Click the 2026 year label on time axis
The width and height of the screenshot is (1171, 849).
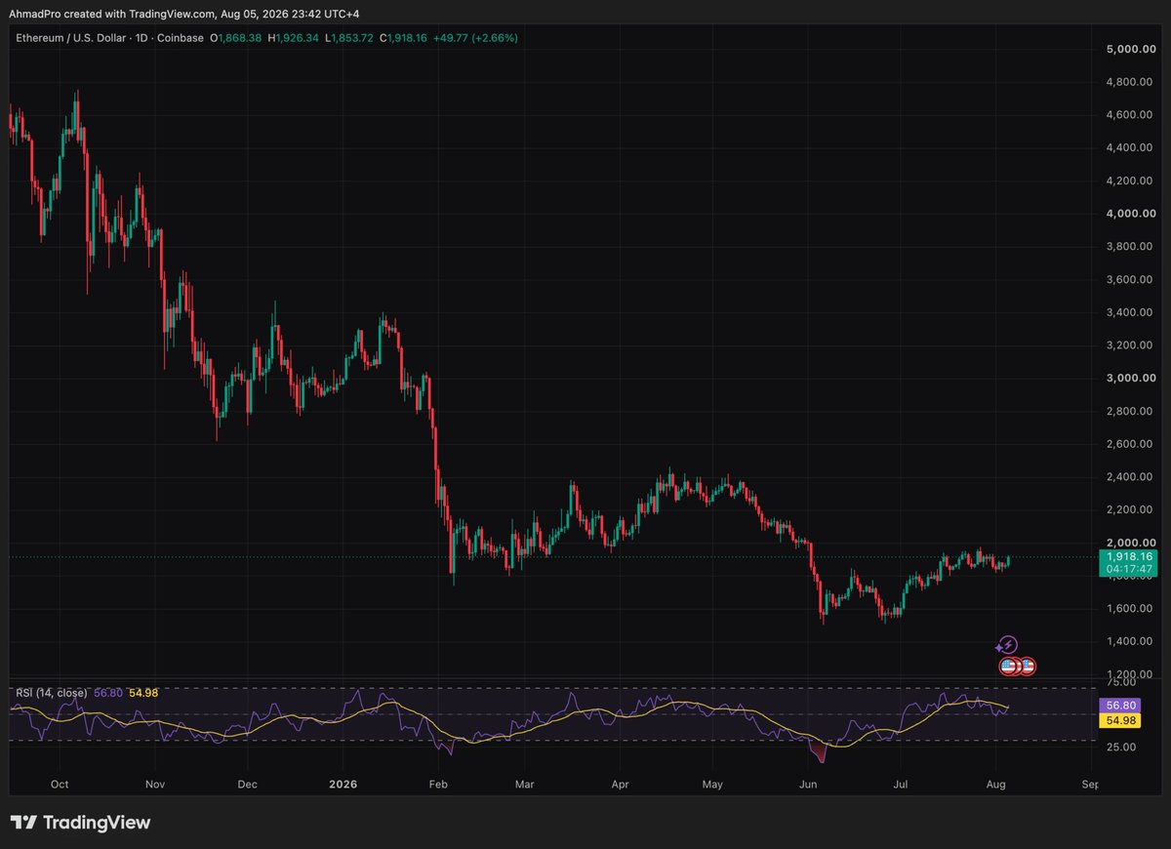(343, 784)
